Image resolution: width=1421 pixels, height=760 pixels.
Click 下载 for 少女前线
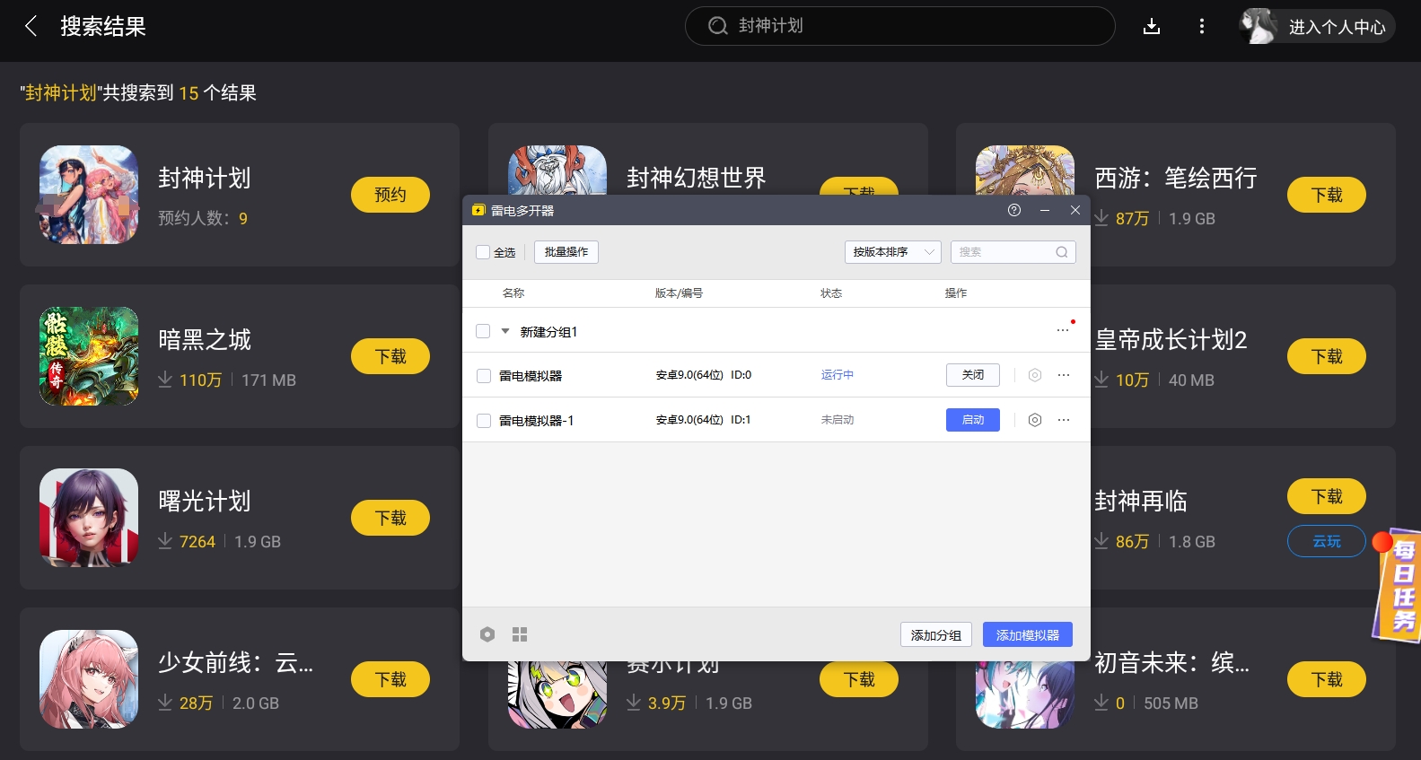390,679
